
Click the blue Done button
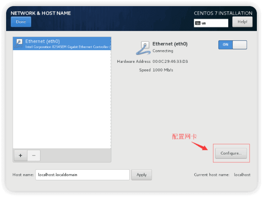click(x=21, y=22)
